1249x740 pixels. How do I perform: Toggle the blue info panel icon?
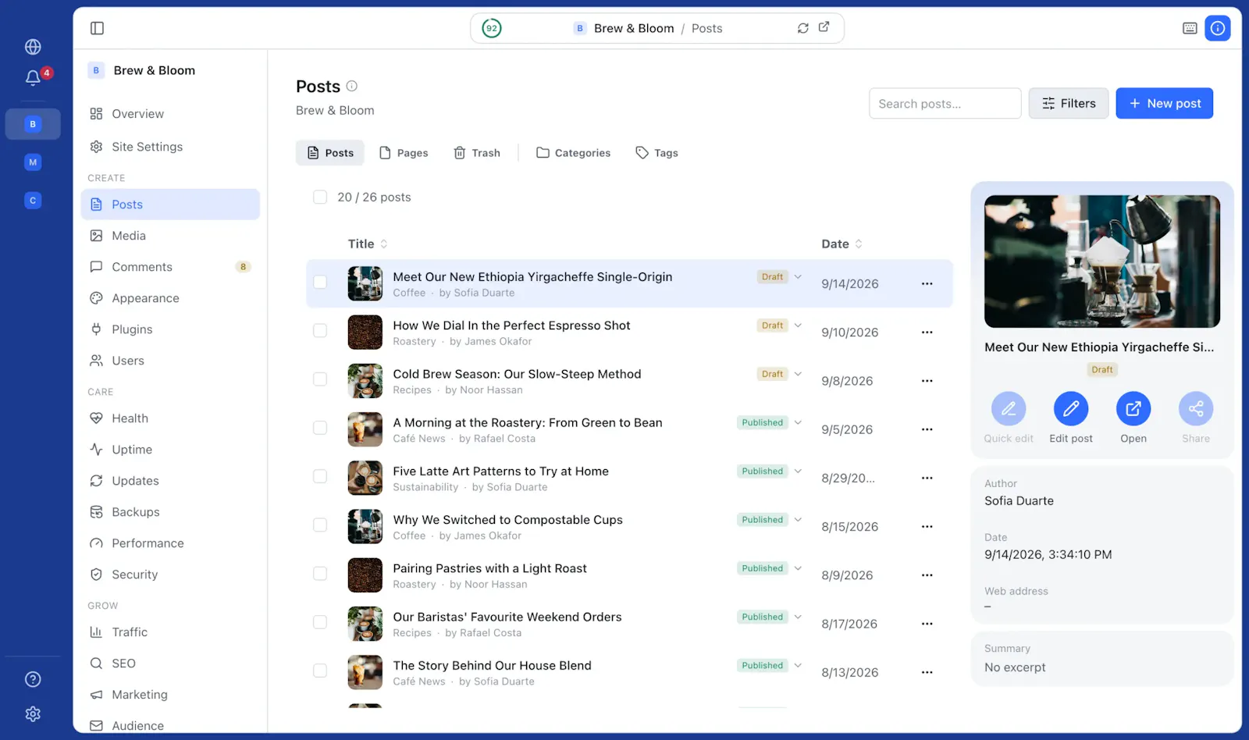(x=1218, y=28)
